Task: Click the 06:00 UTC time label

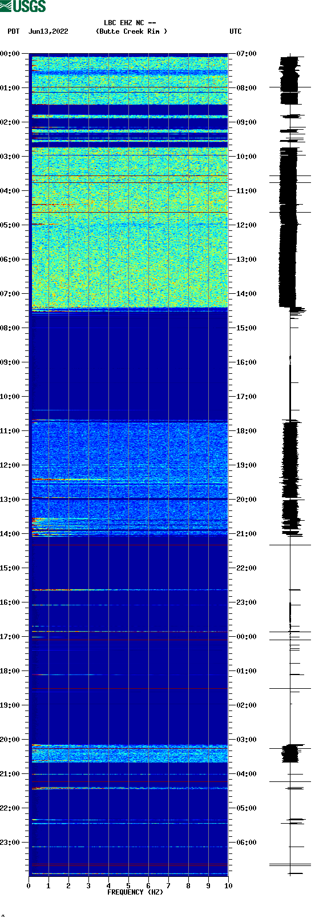Action: [x=247, y=843]
